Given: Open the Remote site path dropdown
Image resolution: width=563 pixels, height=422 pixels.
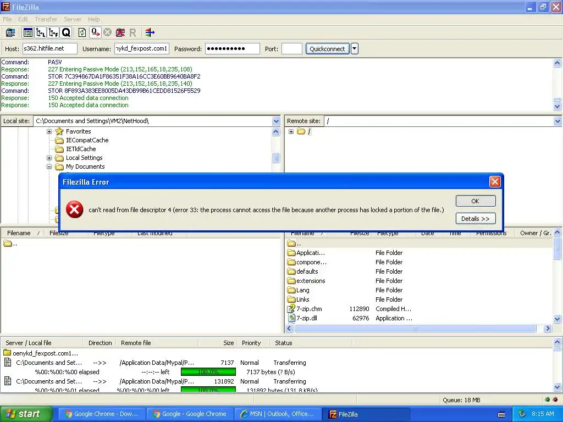Looking at the screenshot, I should tap(558, 121).
